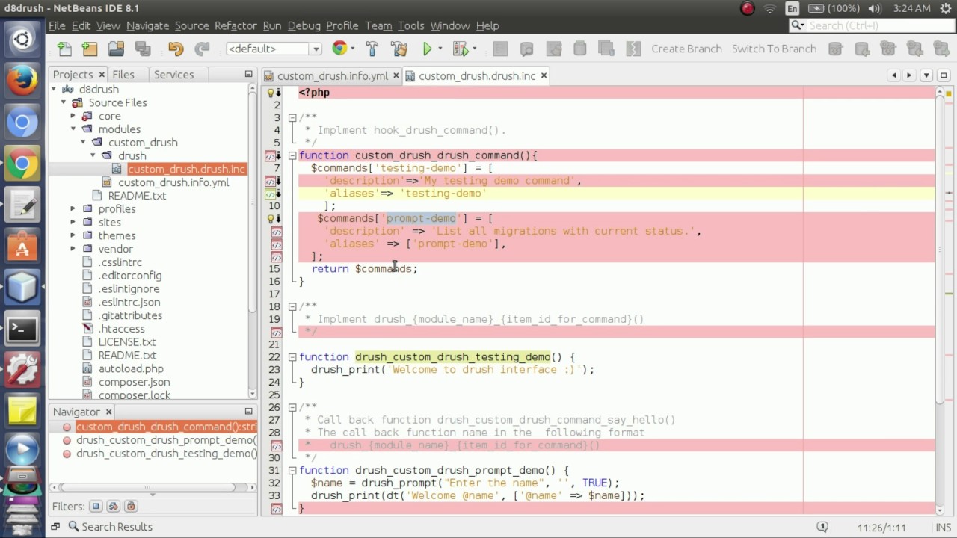
Task: Toggle the lock Navigator filter button
Action: (x=131, y=507)
